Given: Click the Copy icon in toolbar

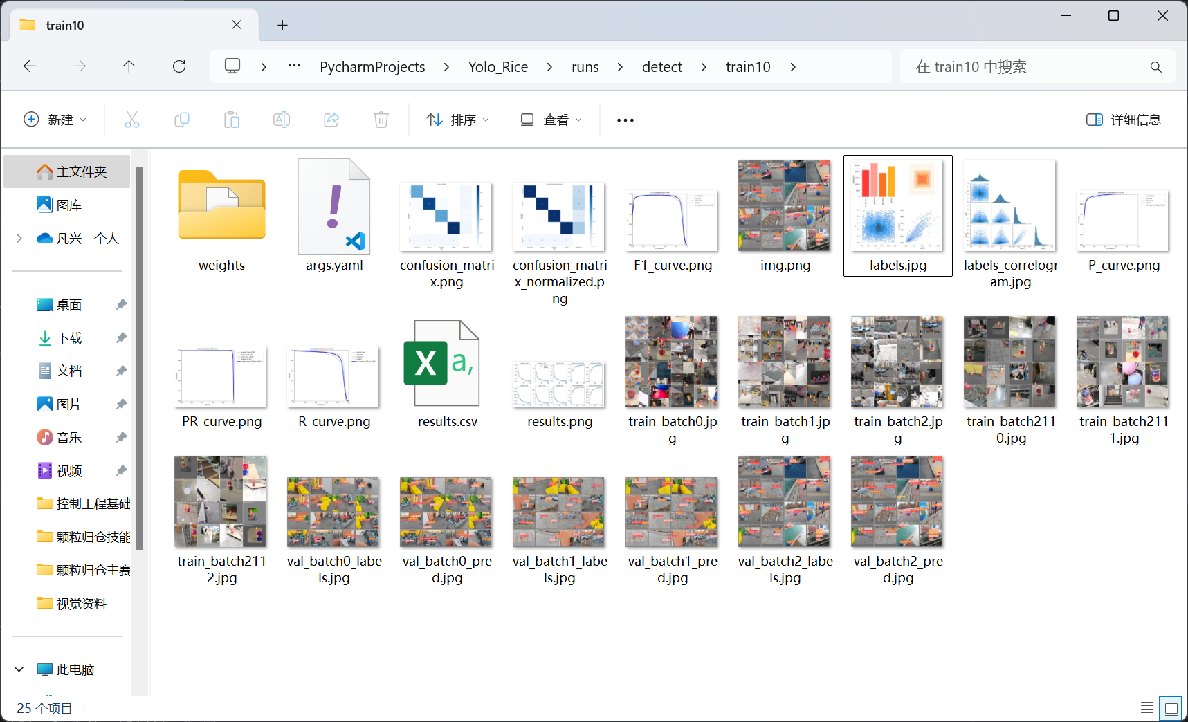Looking at the screenshot, I should click(182, 120).
